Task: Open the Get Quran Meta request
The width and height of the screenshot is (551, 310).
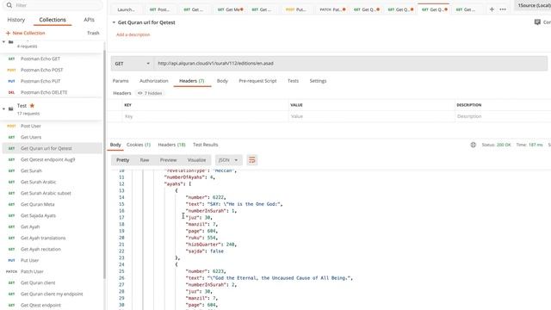Action: [38, 204]
